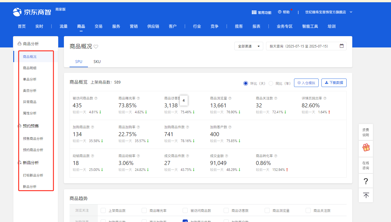Select the 环比（天） radio button
Screen dimensions: 391x222
click(x=246, y=83)
